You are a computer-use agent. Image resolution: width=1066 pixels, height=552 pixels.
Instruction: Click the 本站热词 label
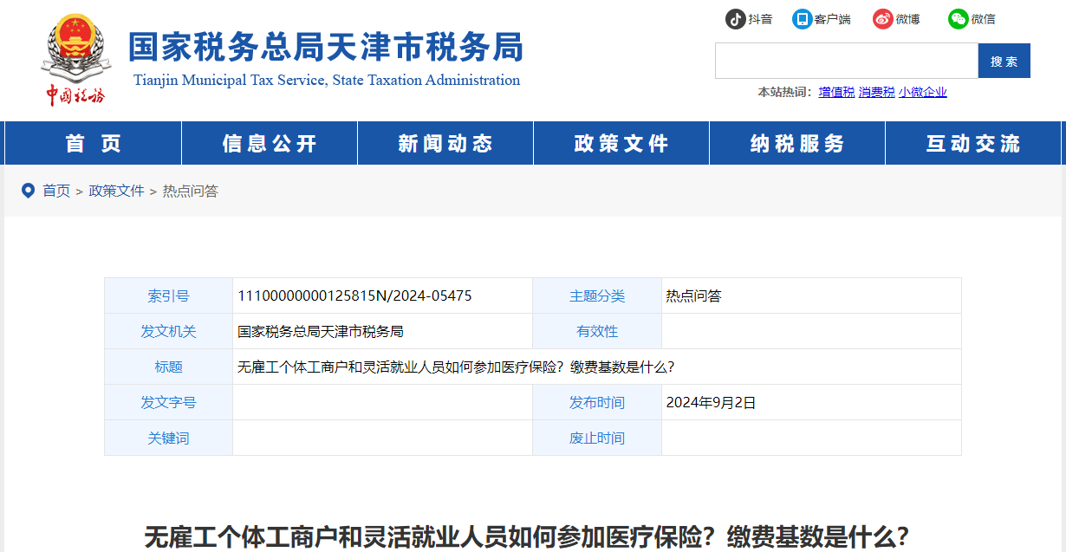(784, 92)
